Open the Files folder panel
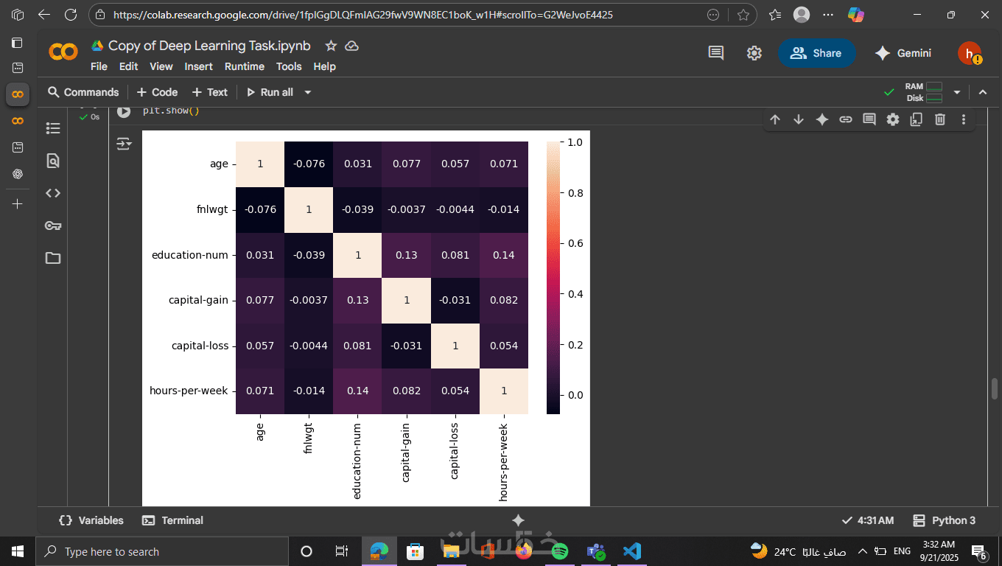 (53, 258)
